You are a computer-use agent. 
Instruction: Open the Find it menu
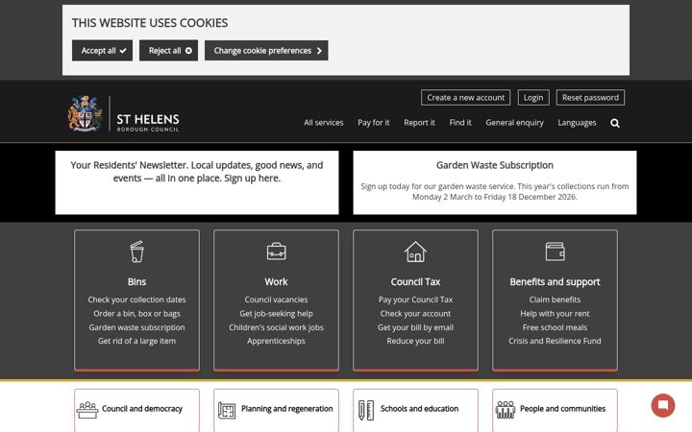tap(460, 123)
